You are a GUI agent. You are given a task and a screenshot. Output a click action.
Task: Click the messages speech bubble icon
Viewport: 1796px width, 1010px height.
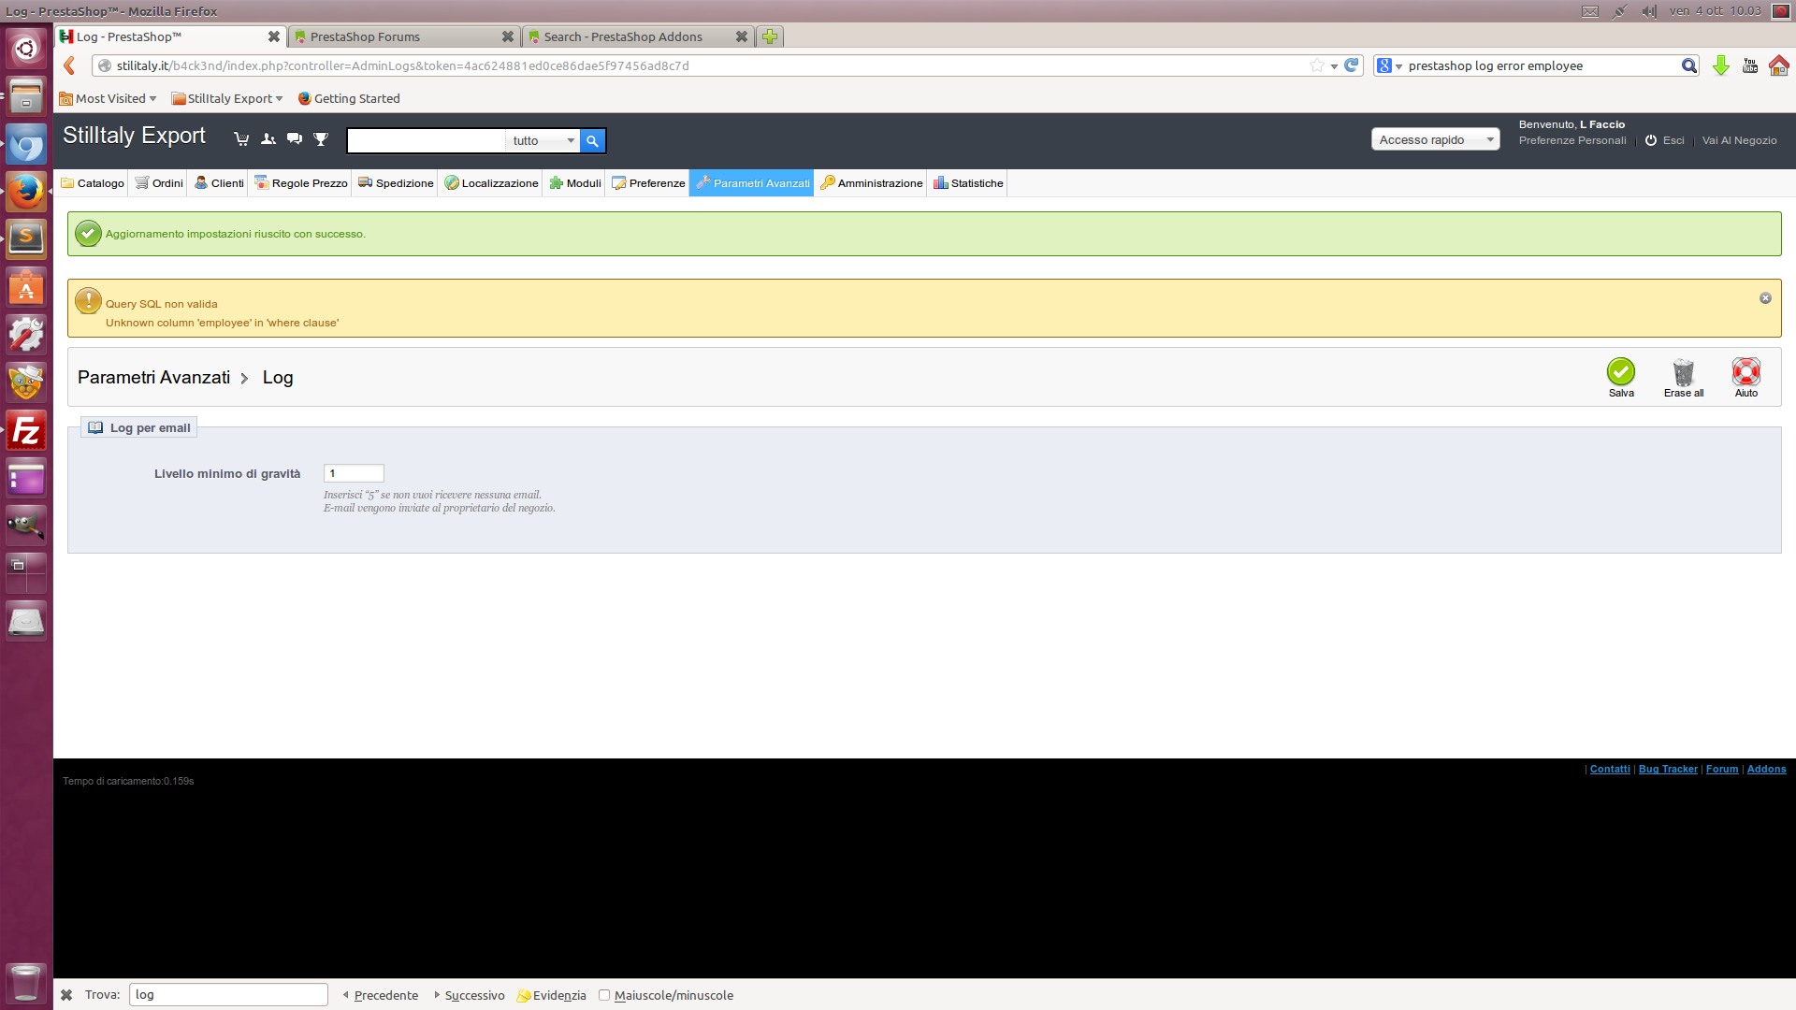(x=295, y=139)
